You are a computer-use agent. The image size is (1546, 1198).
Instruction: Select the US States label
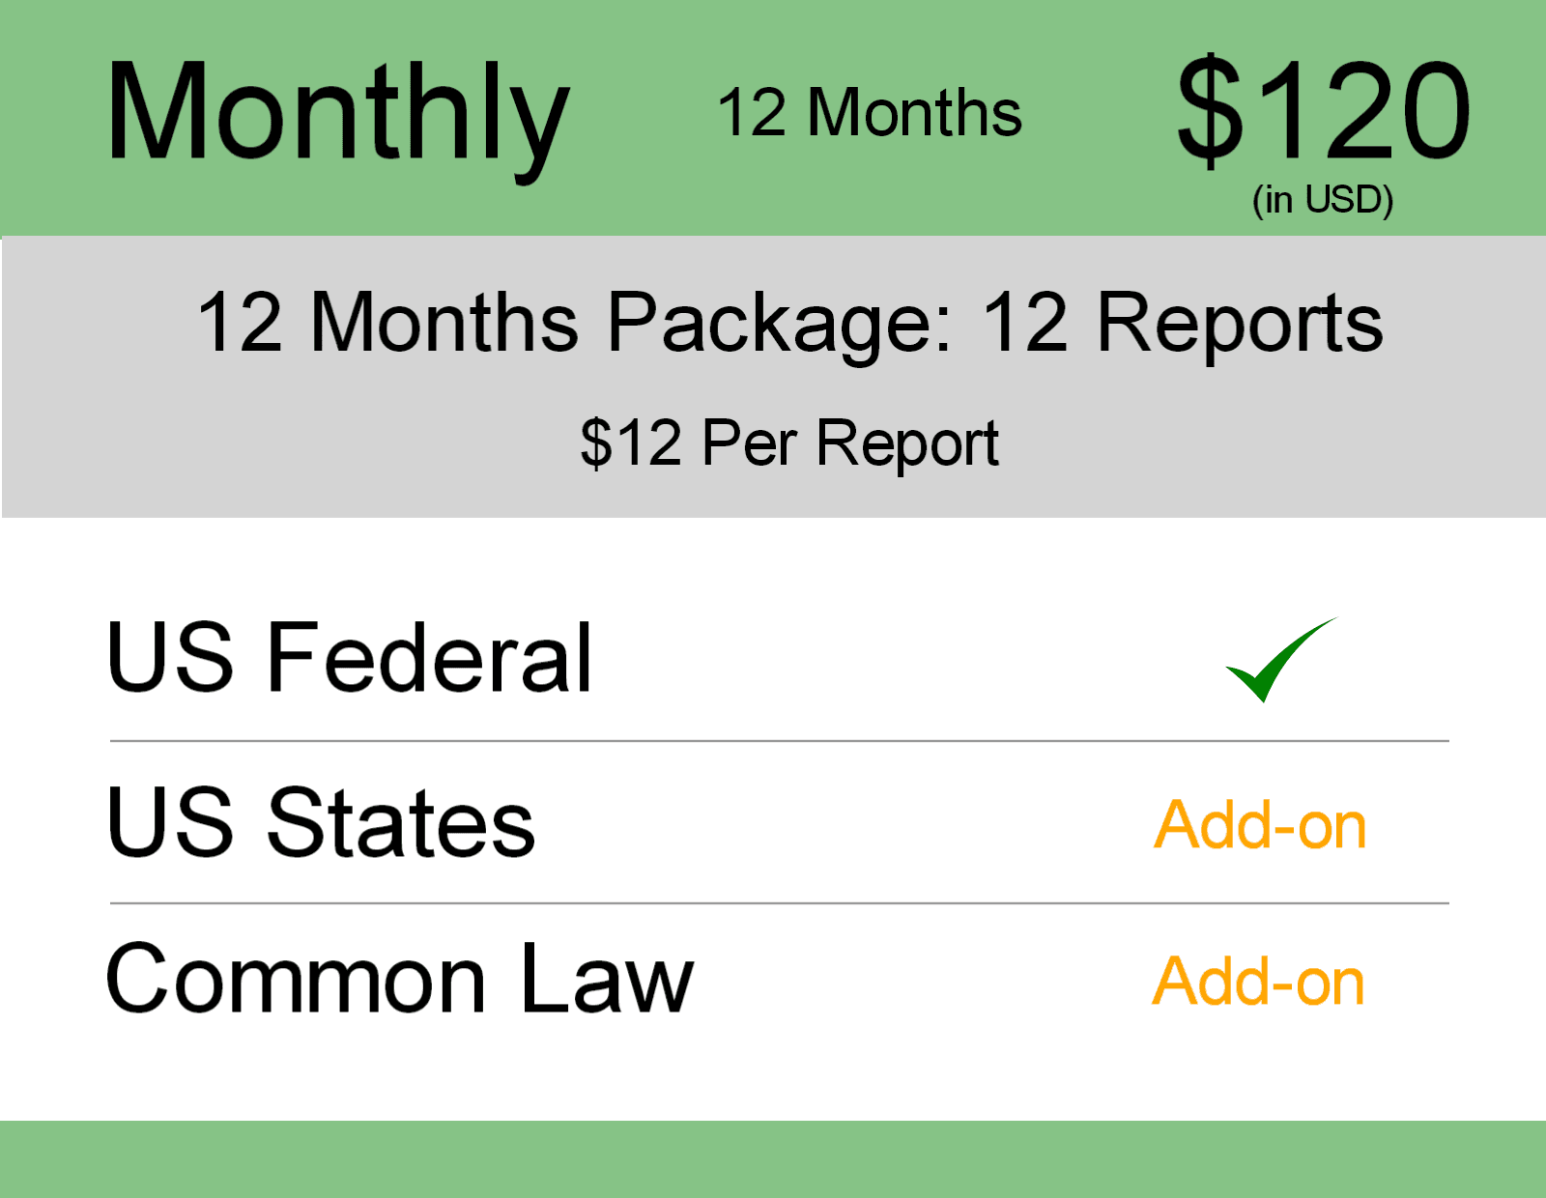point(320,822)
